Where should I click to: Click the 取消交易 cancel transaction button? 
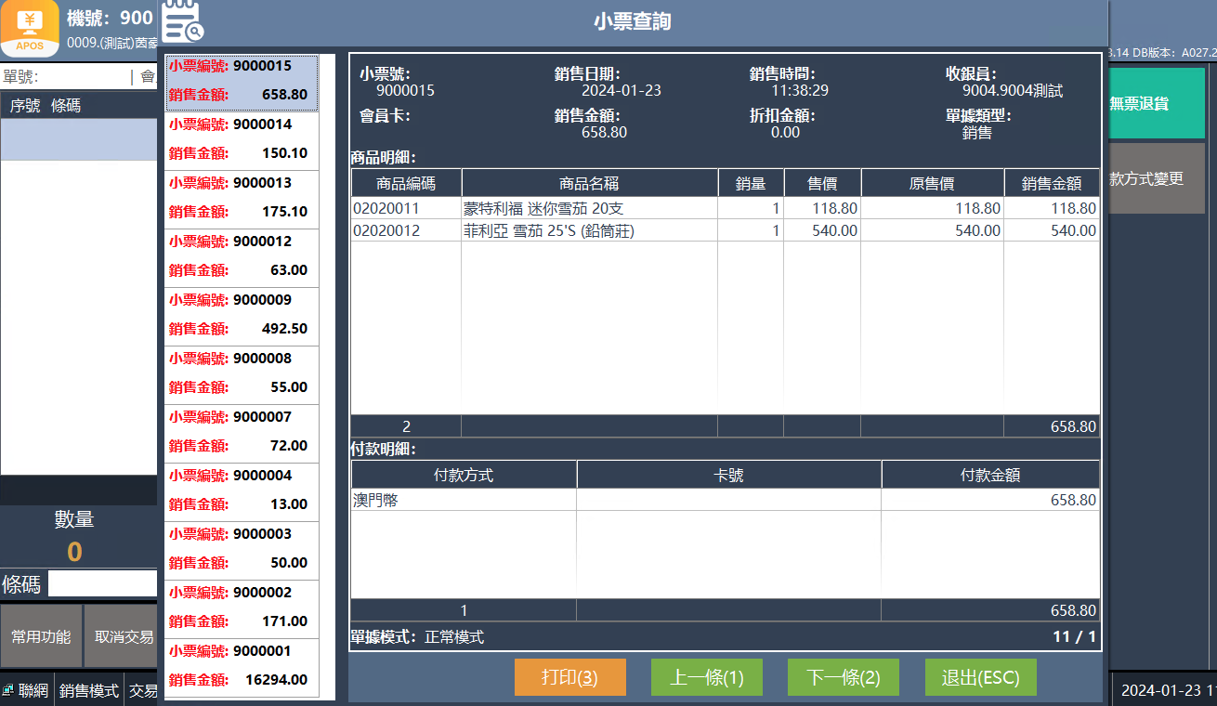click(122, 636)
